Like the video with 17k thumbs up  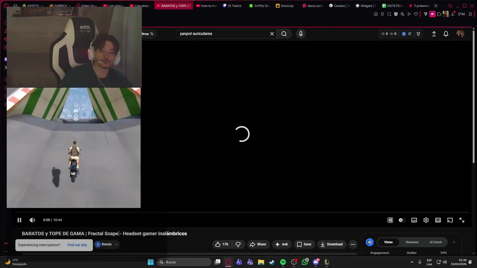tap(222, 244)
